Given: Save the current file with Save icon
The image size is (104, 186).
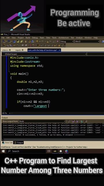Looking at the screenshot, I should pyautogui.click(x=18, y=41).
